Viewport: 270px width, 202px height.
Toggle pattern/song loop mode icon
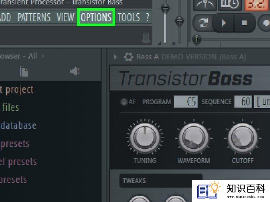(x=203, y=23)
